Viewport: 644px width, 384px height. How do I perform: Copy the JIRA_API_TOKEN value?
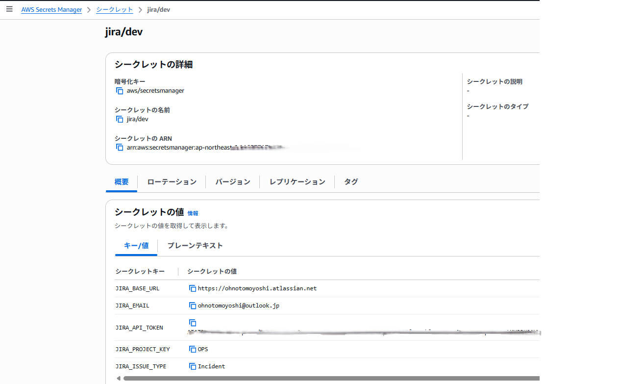point(193,323)
